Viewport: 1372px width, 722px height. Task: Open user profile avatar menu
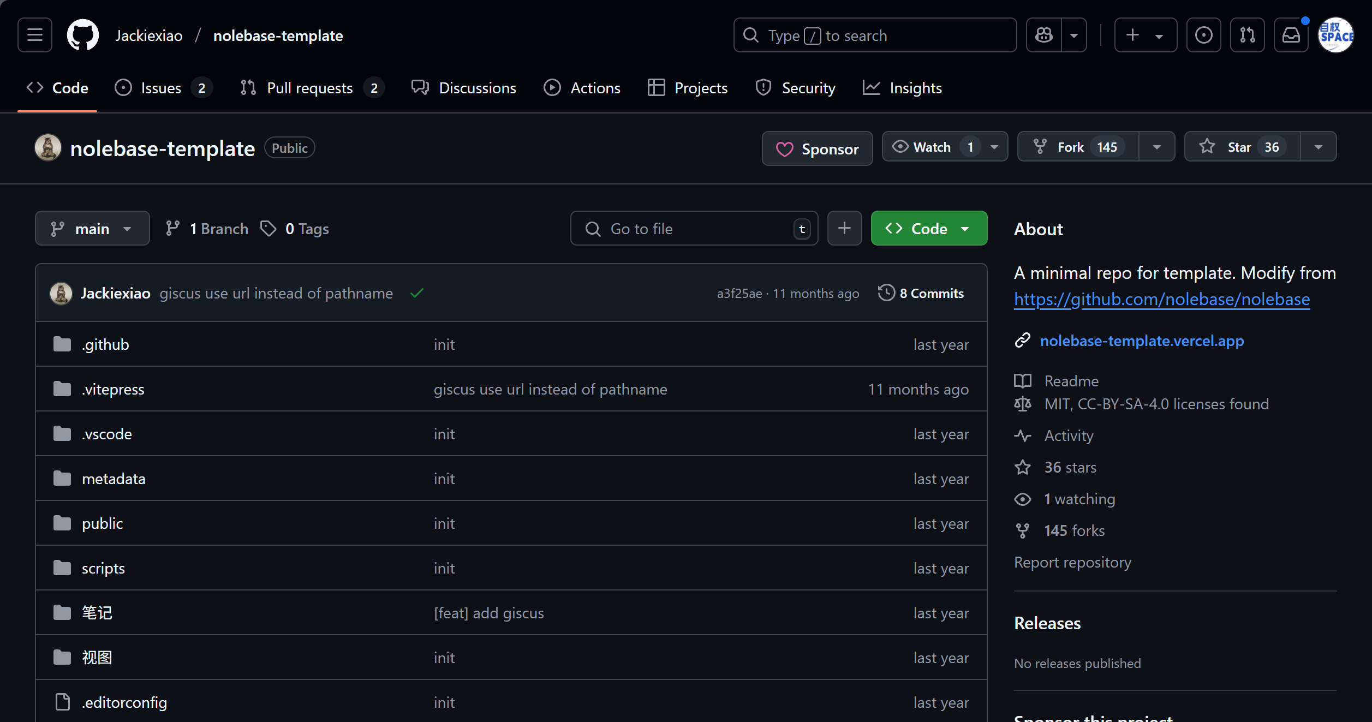click(1335, 35)
